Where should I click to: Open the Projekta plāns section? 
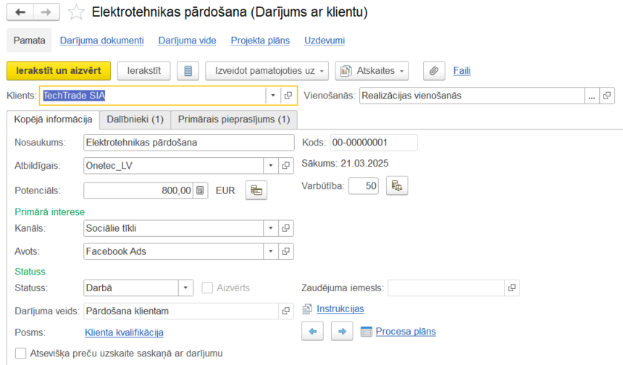tap(260, 41)
